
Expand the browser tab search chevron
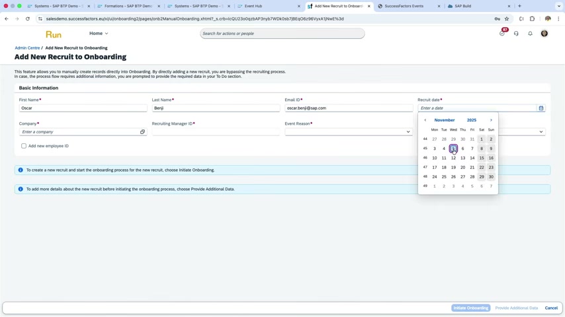pyautogui.click(x=558, y=6)
